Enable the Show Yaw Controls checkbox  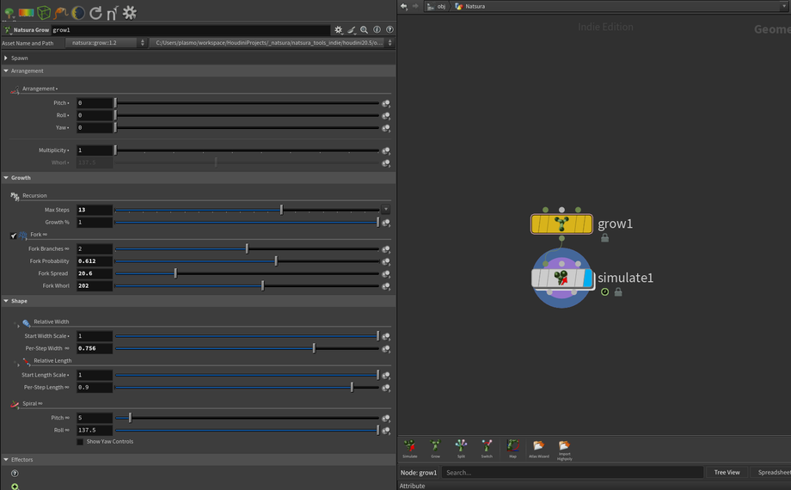point(80,442)
